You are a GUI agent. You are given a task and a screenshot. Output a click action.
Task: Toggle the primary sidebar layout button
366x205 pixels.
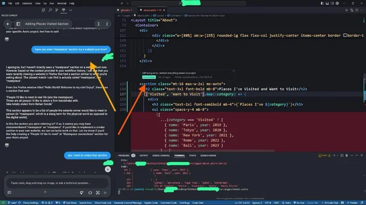pyautogui.click(x=322, y=3)
